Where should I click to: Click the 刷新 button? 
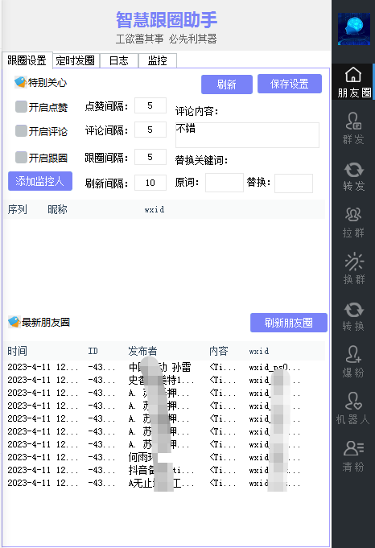pyautogui.click(x=227, y=84)
